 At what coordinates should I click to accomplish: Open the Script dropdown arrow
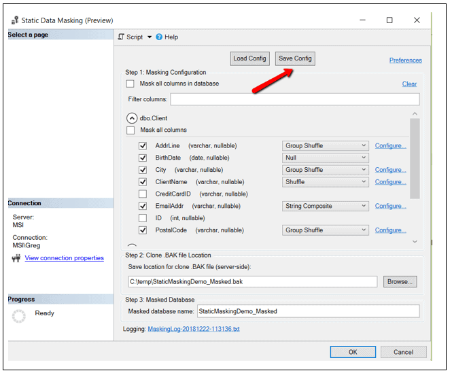(149, 37)
